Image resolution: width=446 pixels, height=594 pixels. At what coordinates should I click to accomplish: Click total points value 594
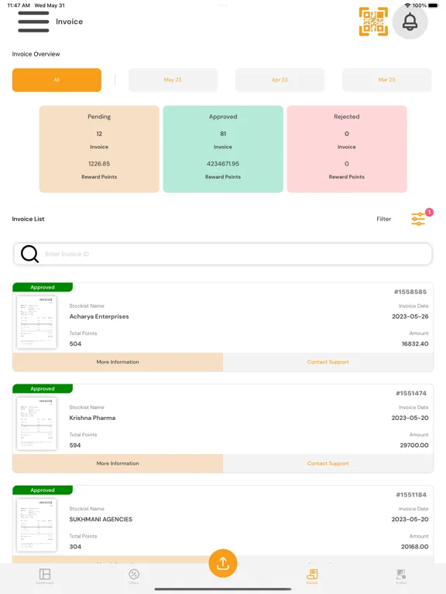tap(75, 445)
